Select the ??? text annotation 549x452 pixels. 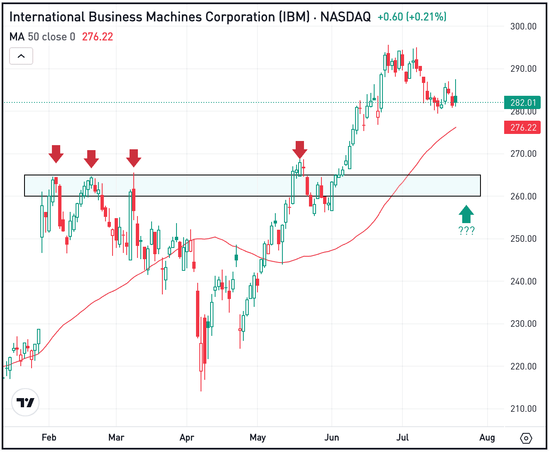(x=466, y=231)
